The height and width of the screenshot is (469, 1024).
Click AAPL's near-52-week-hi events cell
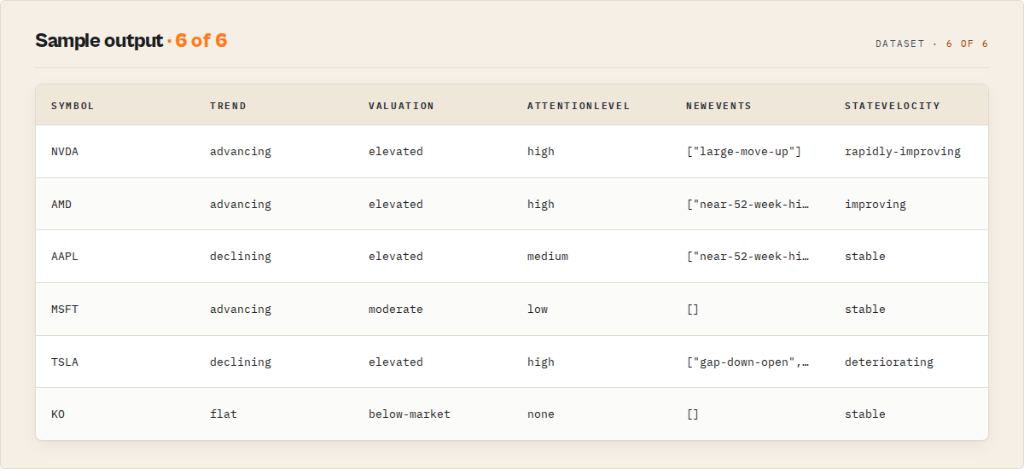pos(748,257)
